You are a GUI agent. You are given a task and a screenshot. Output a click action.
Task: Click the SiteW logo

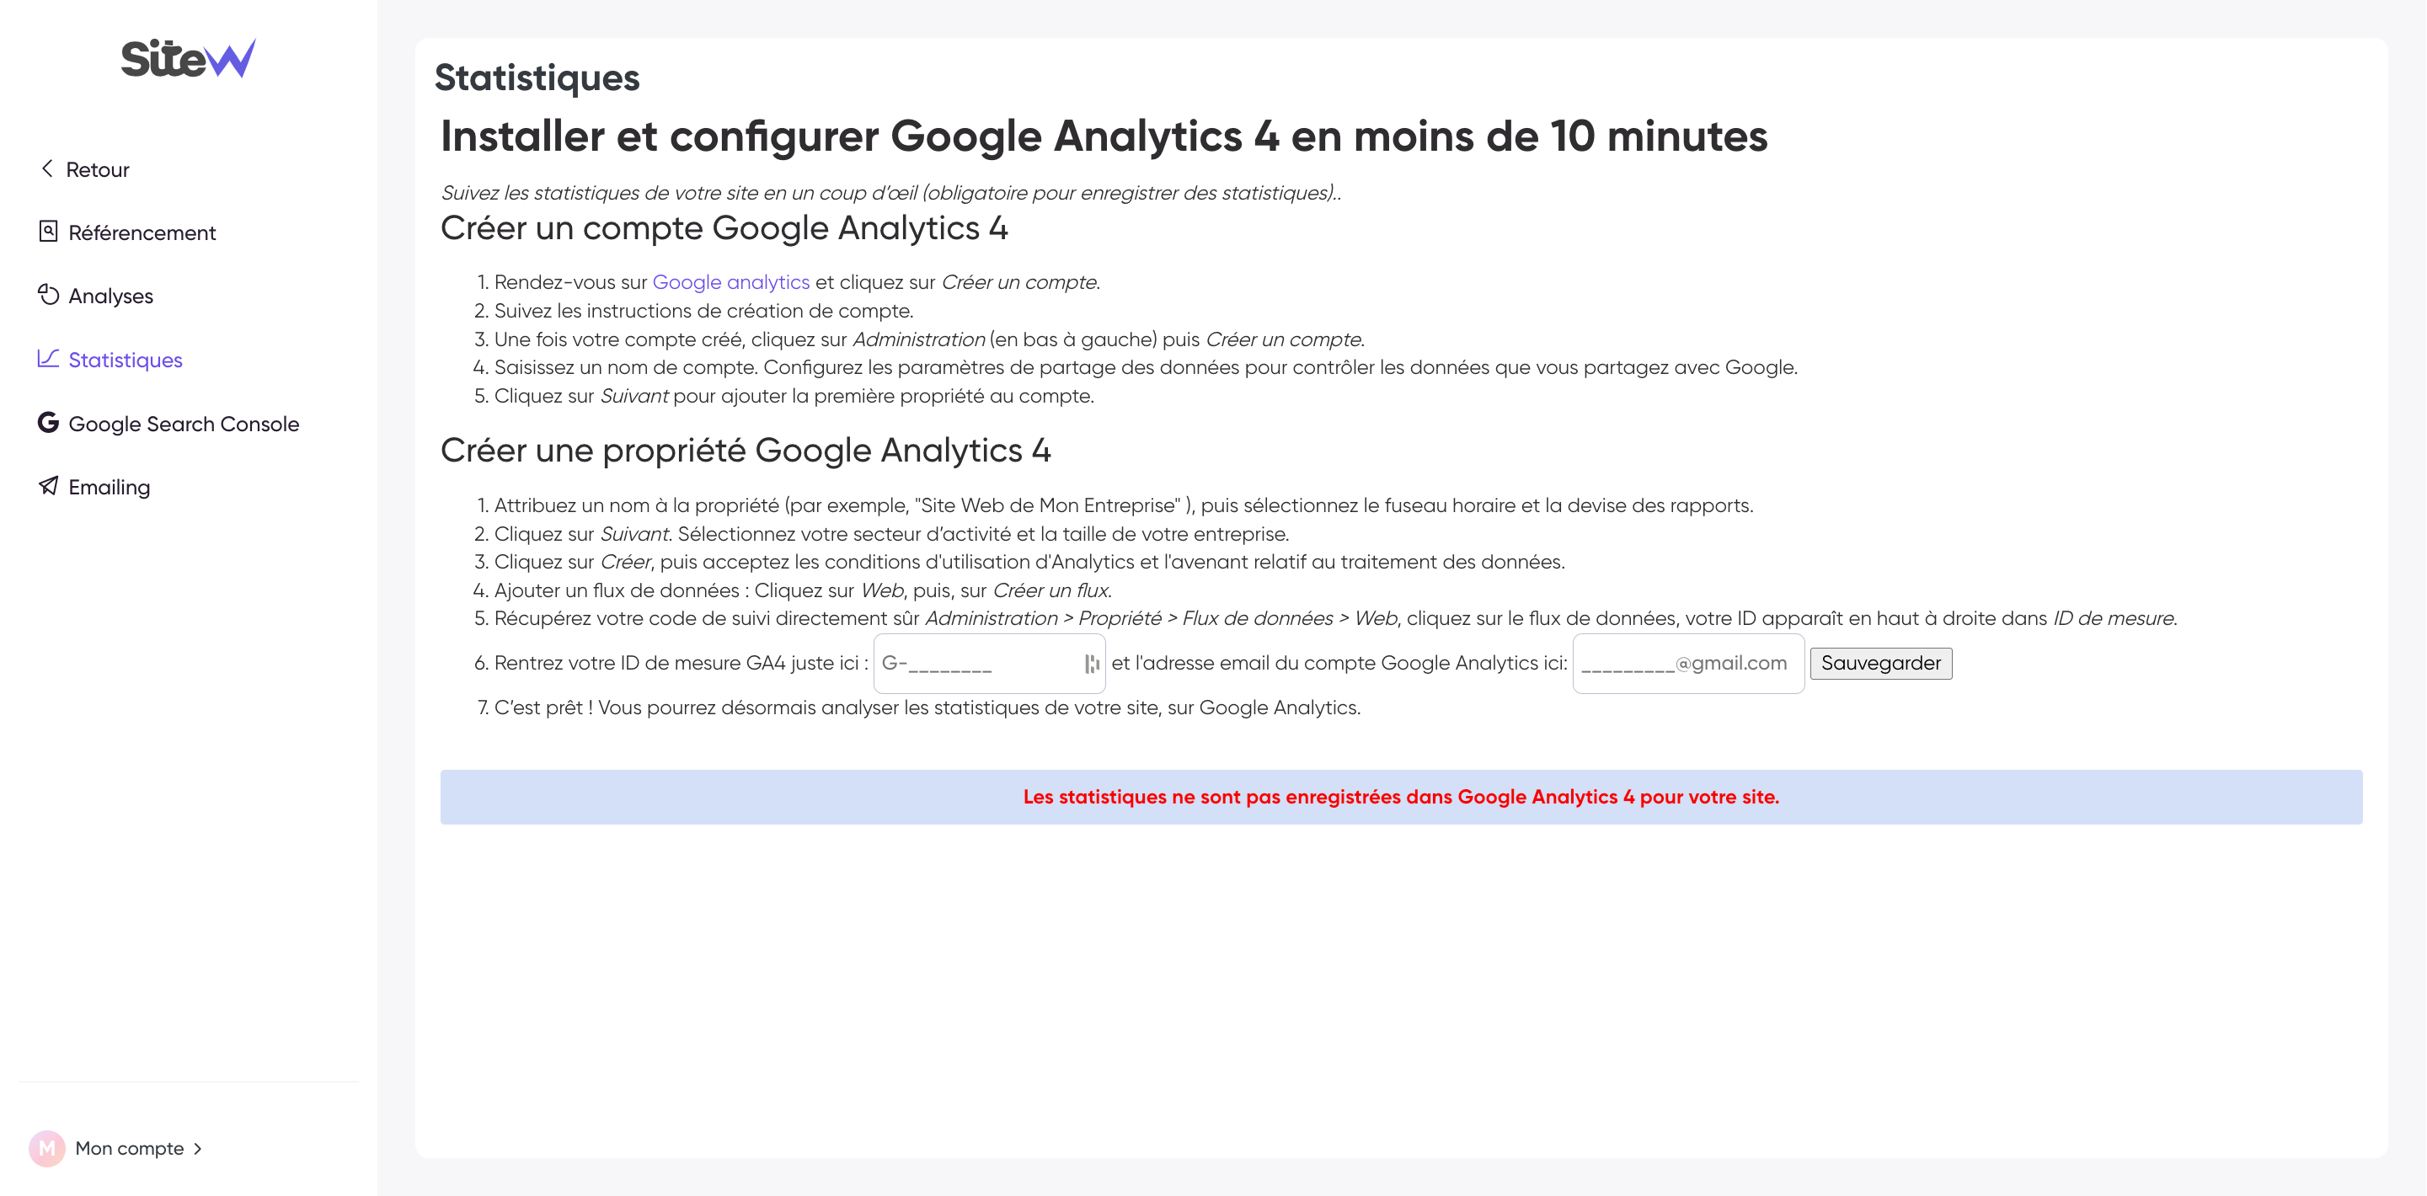(189, 58)
